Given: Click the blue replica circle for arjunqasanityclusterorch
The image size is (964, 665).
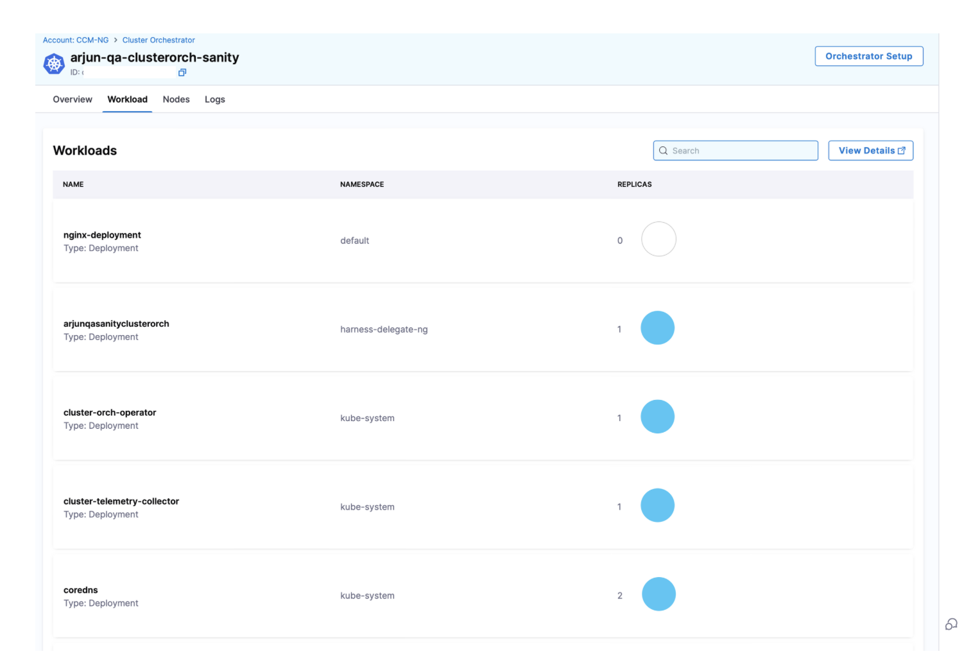Looking at the screenshot, I should [x=657, y=328].
